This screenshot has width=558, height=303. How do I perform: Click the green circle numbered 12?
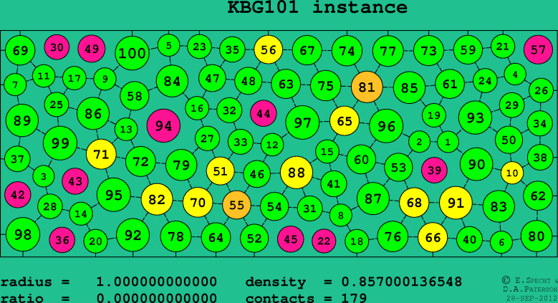(x=272, y=145)
